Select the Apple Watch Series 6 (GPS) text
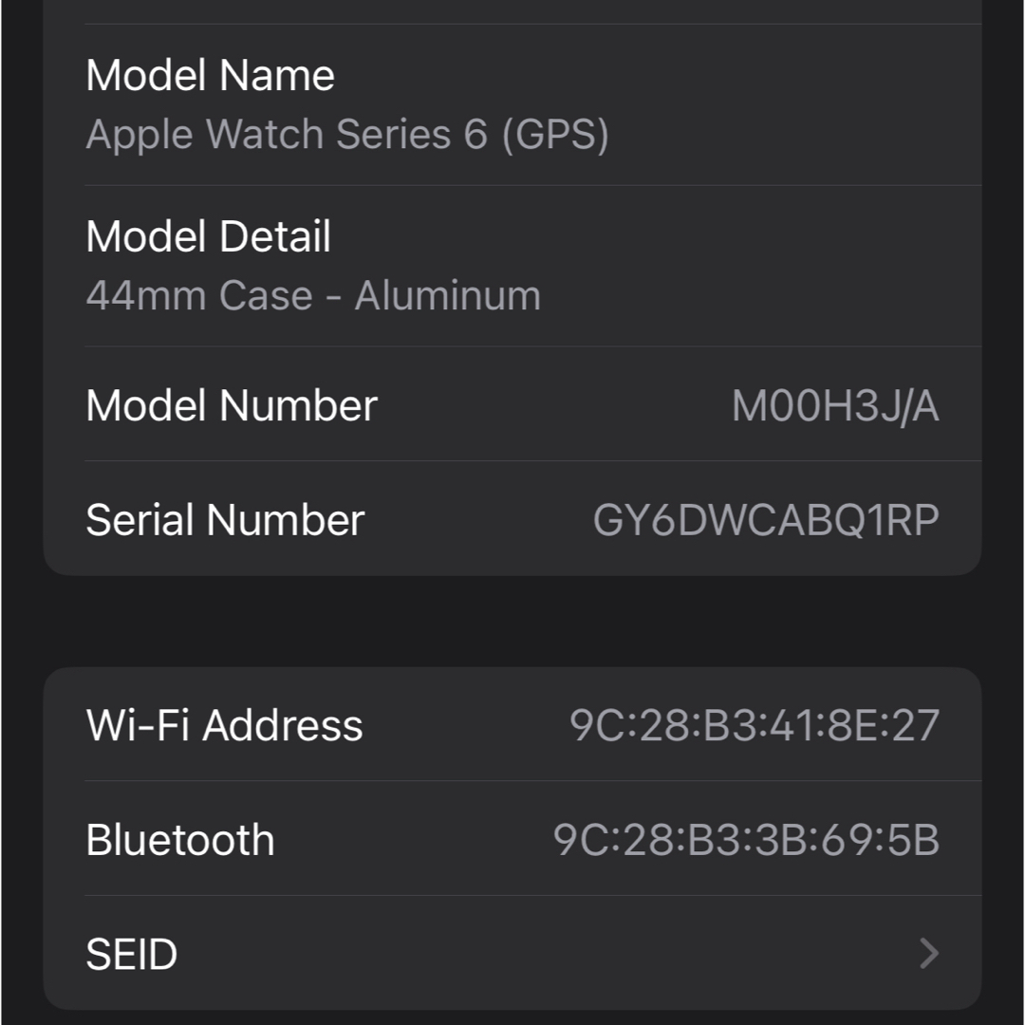This screenshot has height=1025, width=1025. point(347,134)
